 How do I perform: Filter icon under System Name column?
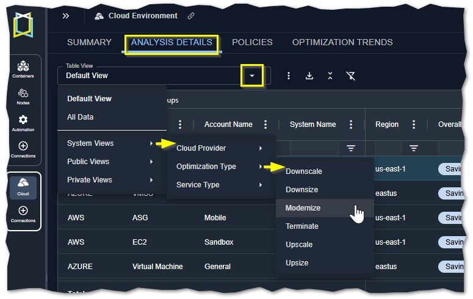coord(351,148)
